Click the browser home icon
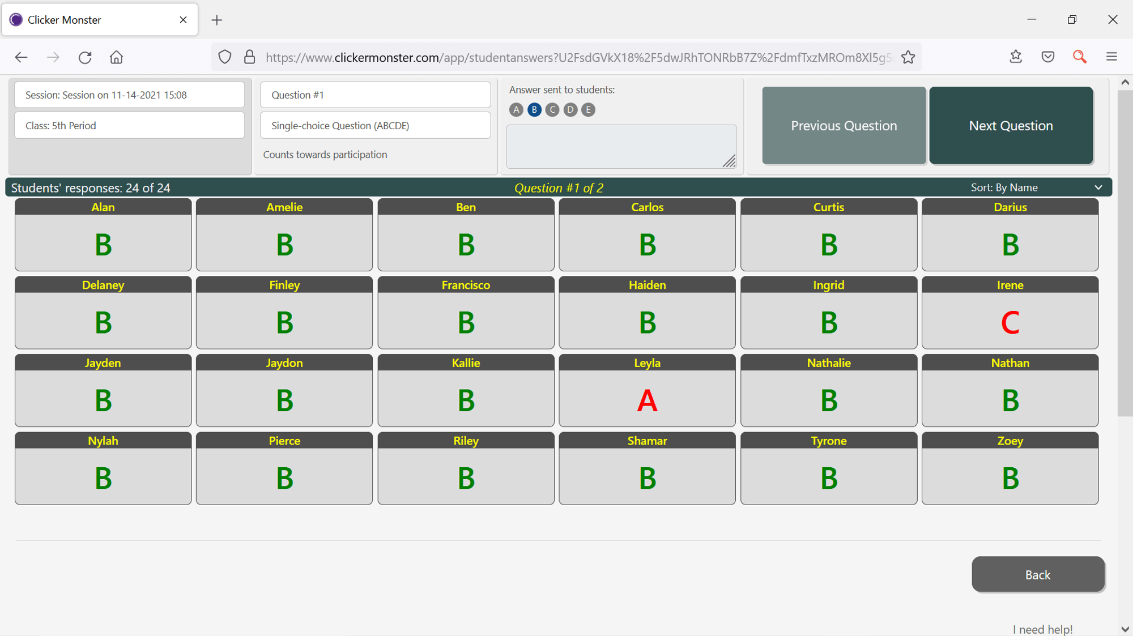The width and height of the screenshot is (1133, 636). [x=116, y=57]
